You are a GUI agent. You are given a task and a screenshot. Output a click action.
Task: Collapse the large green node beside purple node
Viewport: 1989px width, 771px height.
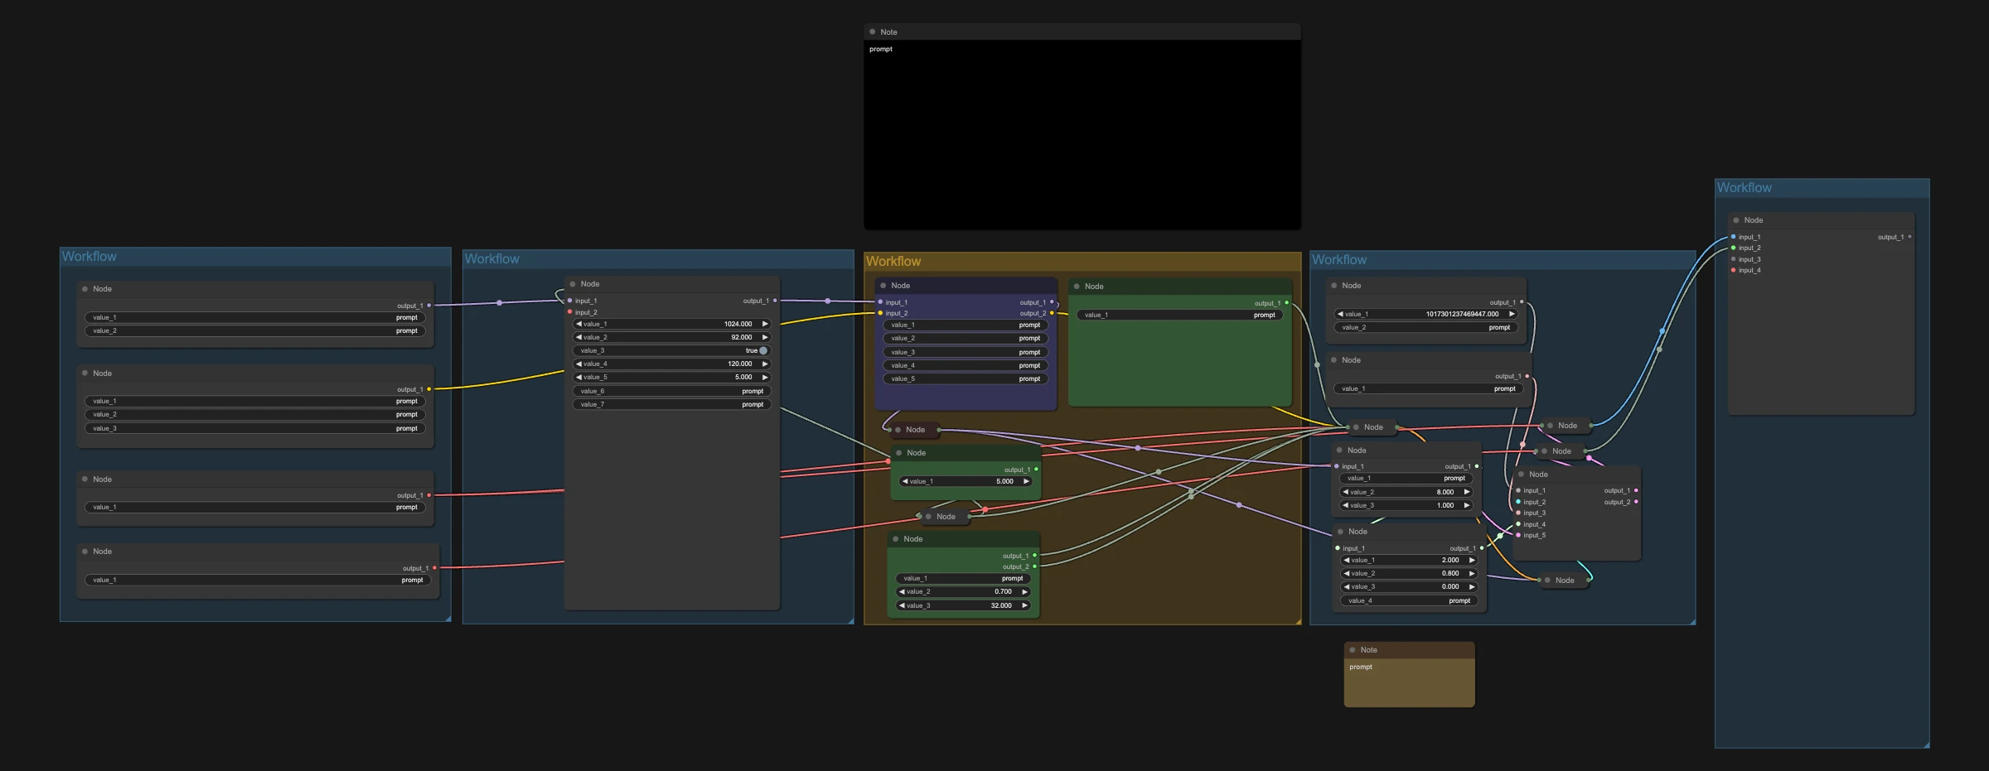[1077, 287]
